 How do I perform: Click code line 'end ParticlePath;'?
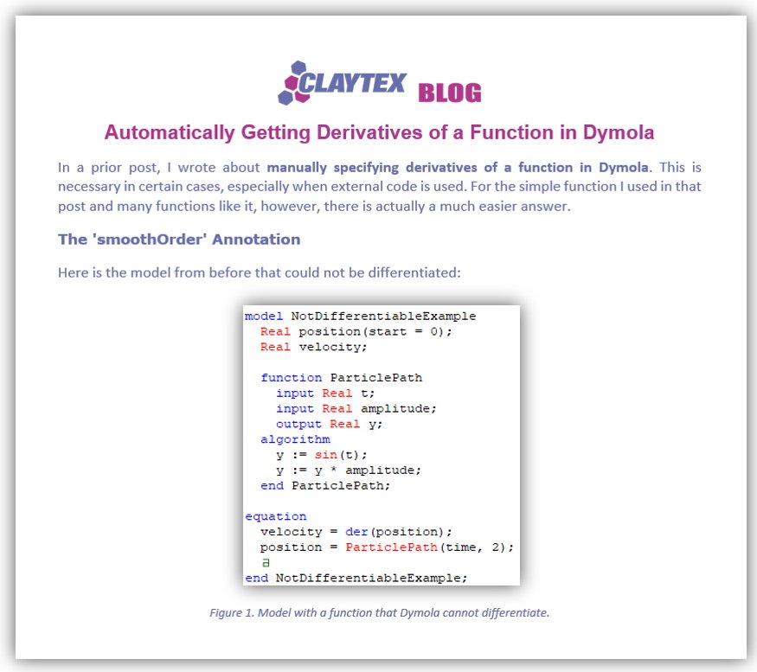point(325,485)
